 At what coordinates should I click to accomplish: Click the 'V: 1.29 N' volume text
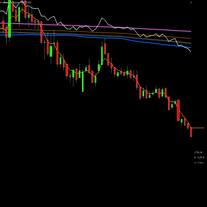click(200, 157)
